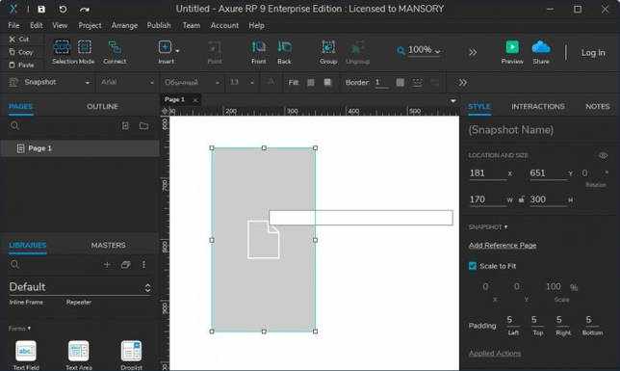The image size is (620, 371).
Task: Switch to the Interactions tab
Action: 538,107
